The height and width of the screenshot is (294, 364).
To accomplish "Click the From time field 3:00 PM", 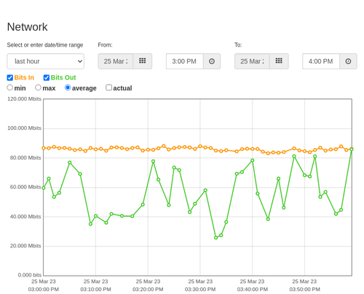I will pyautogui.click(x=185, y=61).
